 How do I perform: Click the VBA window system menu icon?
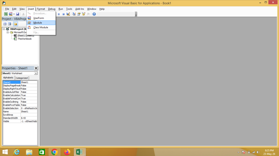(x=4, y=3)
